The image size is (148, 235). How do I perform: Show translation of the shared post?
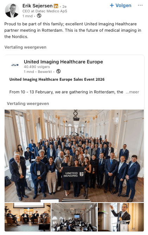pos(28,104)
